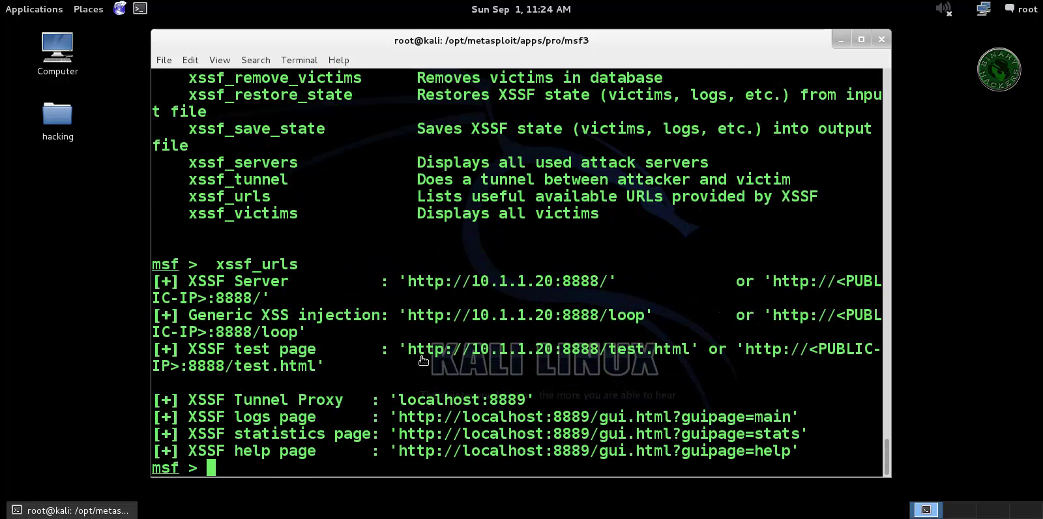
Task: Open the muted volume icon
Action: point(943,9)
